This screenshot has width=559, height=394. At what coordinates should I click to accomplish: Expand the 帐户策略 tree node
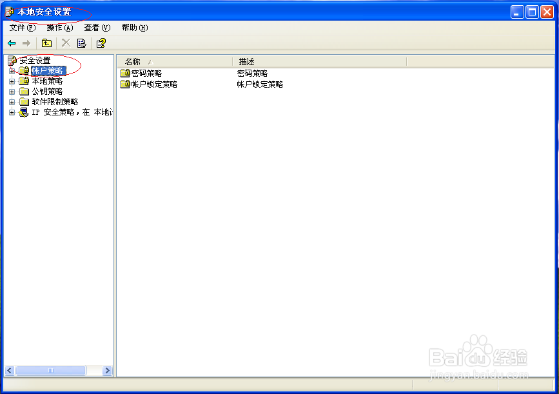12,71
